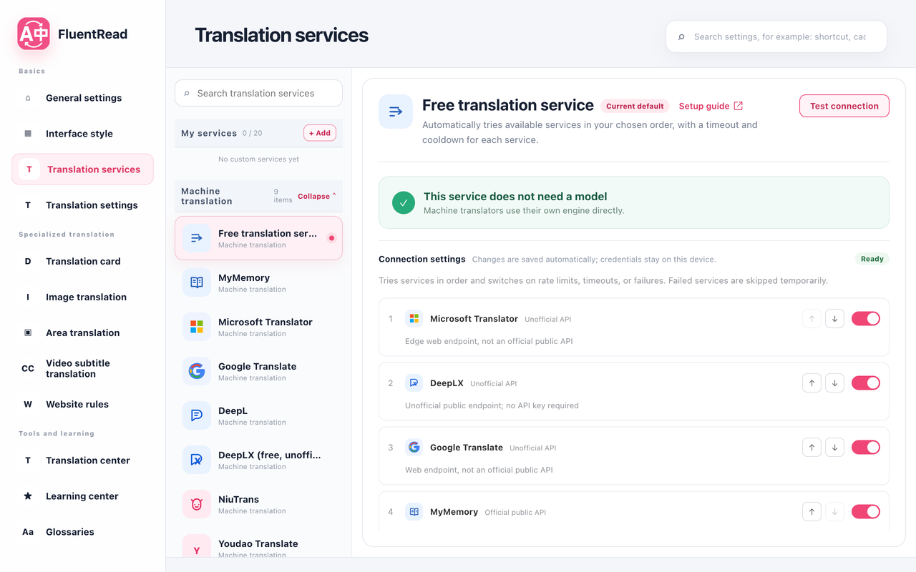916x572 pixels.
Task: Click the Learning center star icon
Action: pos(28,496)
